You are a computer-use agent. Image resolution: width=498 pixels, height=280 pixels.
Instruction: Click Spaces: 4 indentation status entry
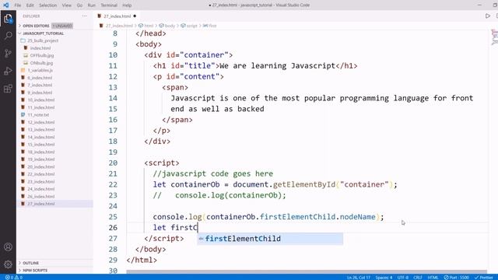pyautogui.click(x=384, y=277)
